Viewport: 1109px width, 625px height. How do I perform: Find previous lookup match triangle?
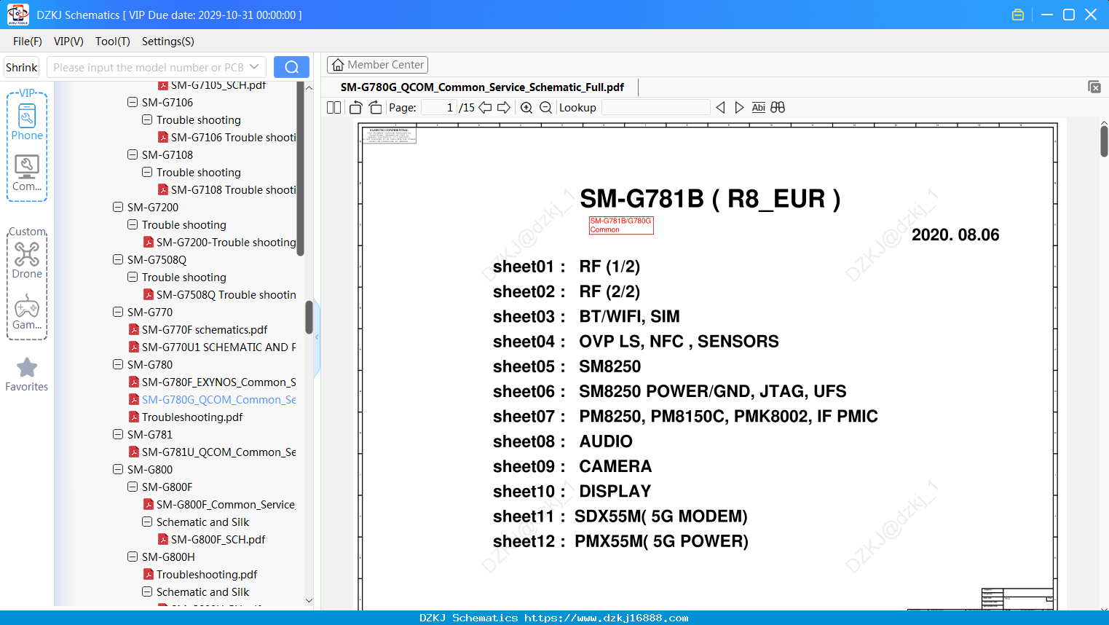720,107
